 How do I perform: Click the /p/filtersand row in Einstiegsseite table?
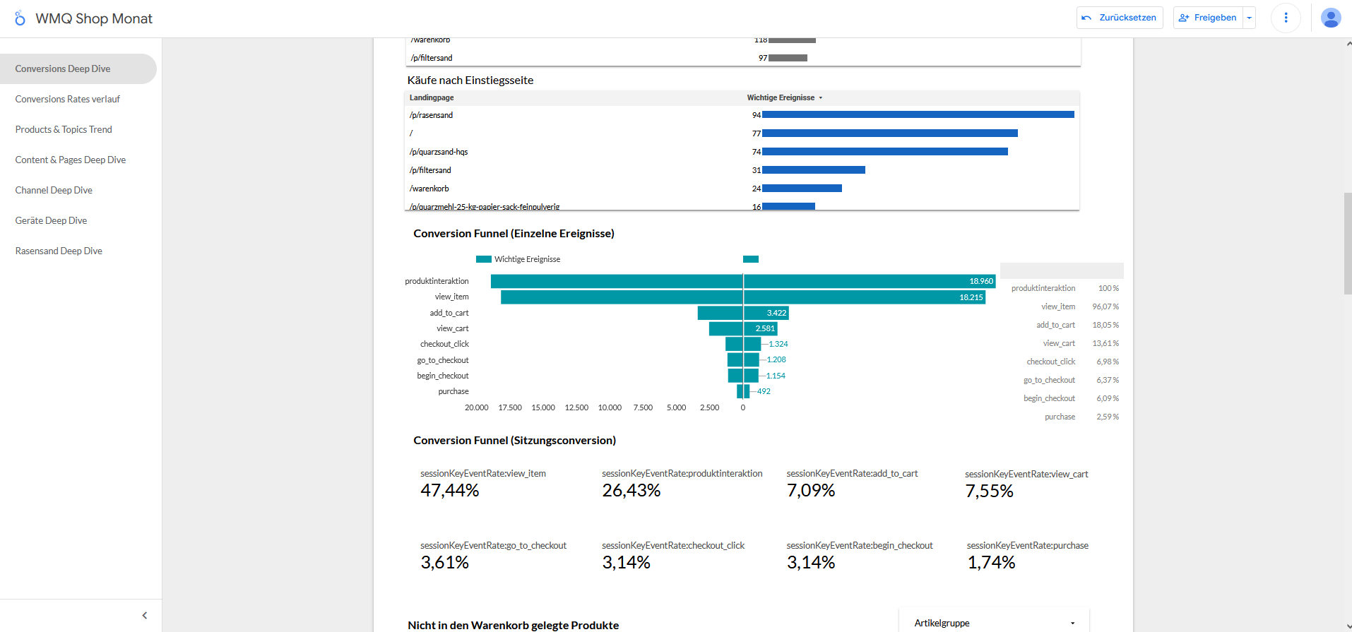click(742, 170)
